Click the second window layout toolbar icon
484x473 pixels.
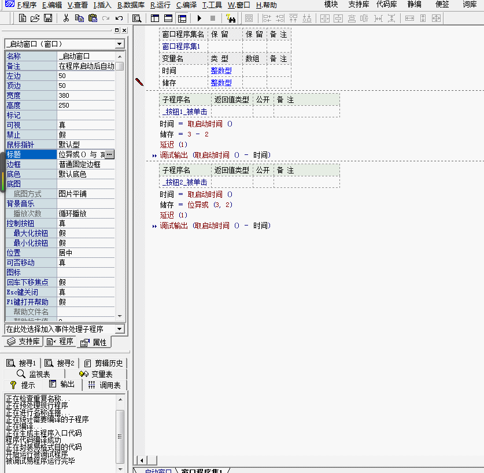[168, 19]
